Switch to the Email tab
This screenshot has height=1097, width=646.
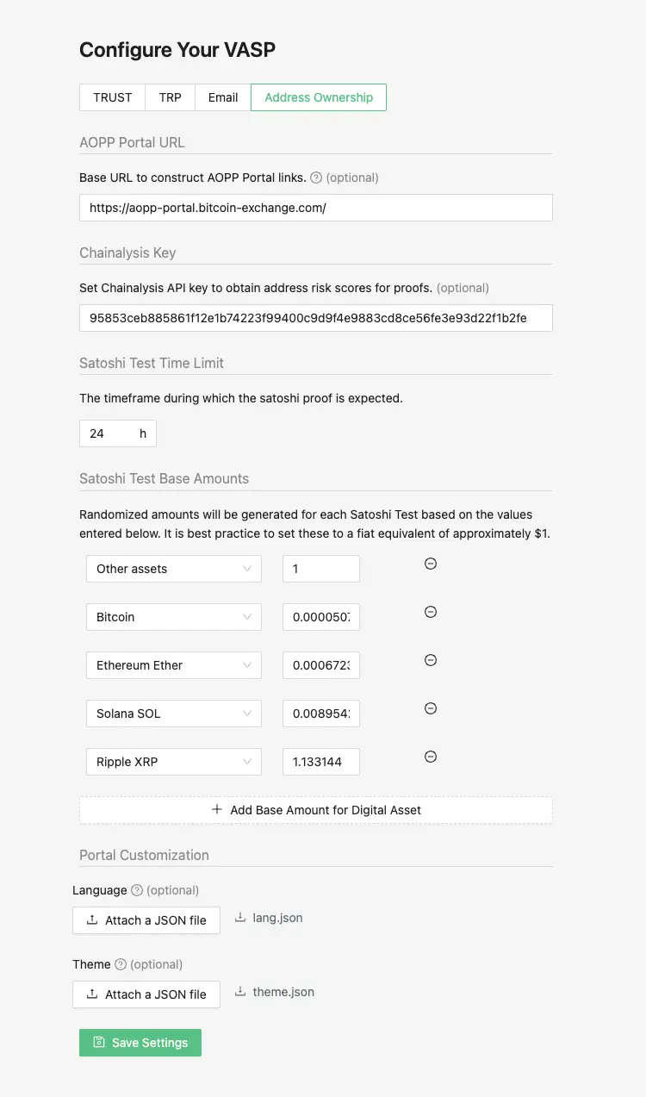click(222, 97)
